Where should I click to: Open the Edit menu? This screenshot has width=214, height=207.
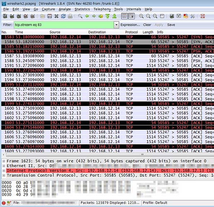(x=16, y=9)
